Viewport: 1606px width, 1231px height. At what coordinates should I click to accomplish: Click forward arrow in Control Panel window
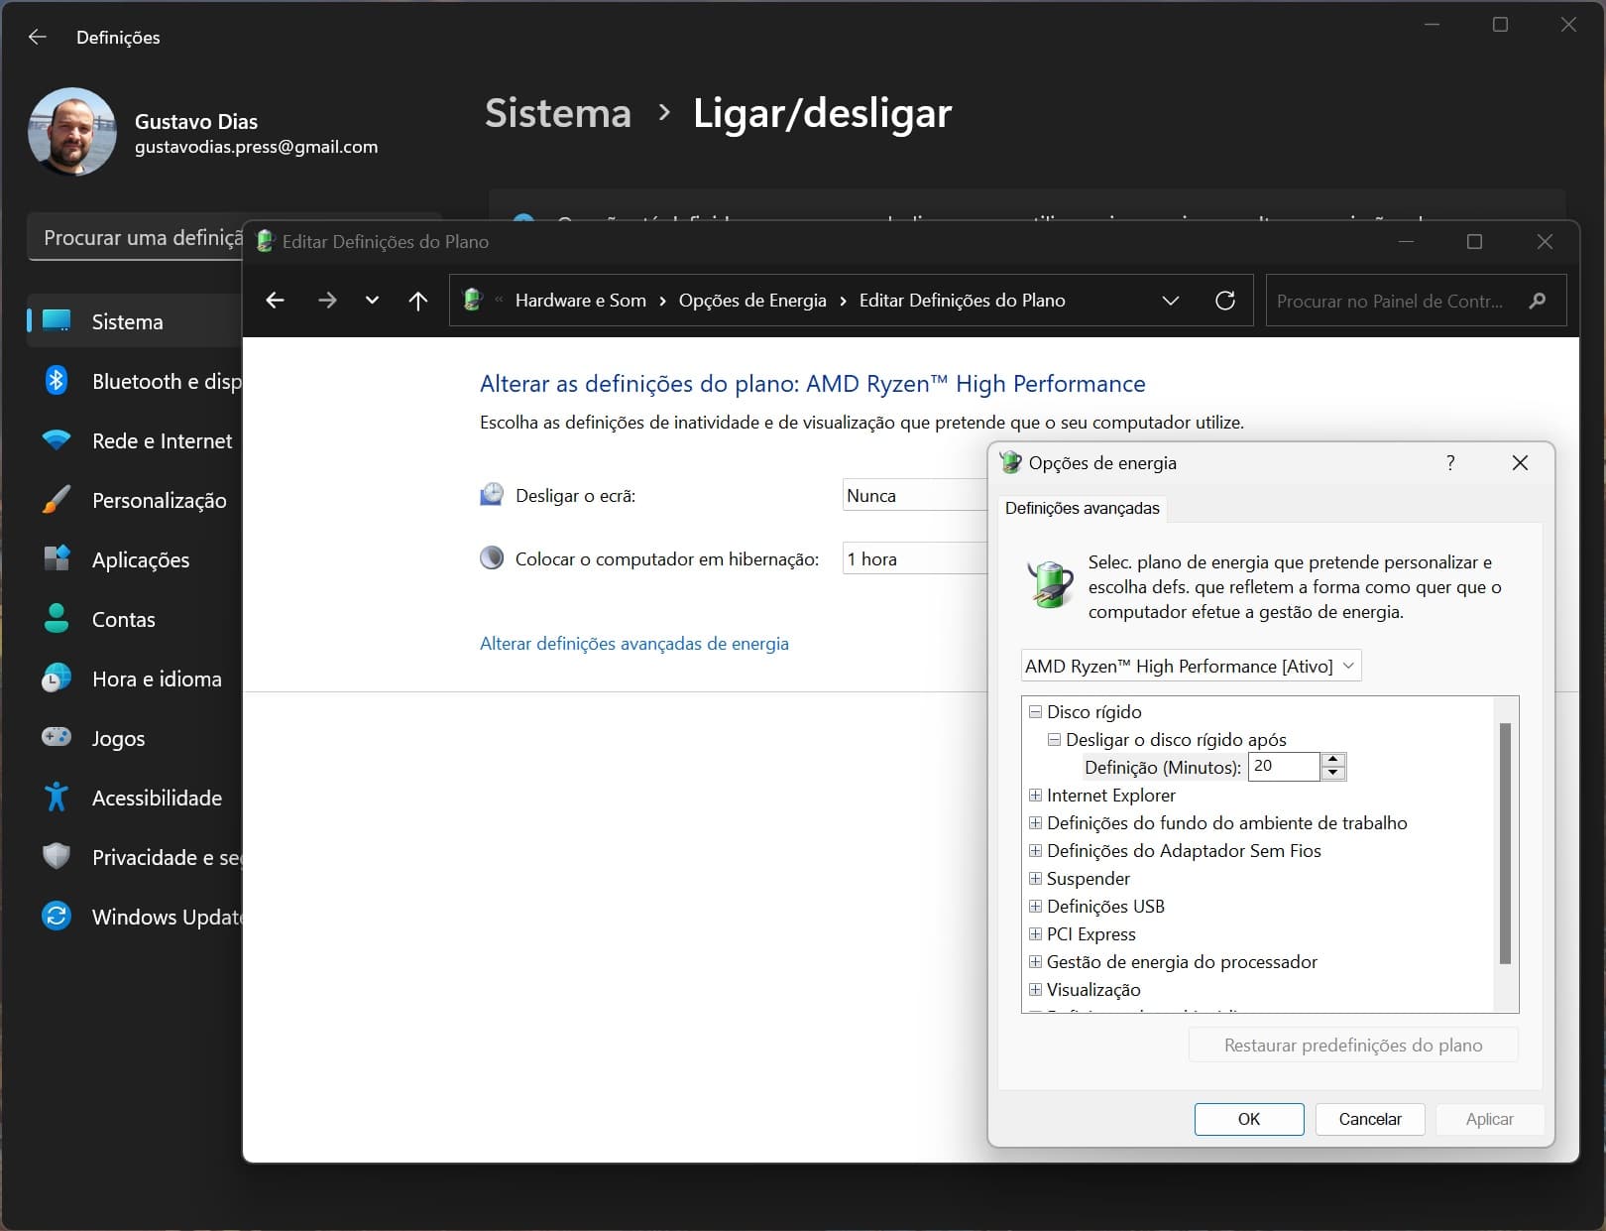[x=327, y=301]
